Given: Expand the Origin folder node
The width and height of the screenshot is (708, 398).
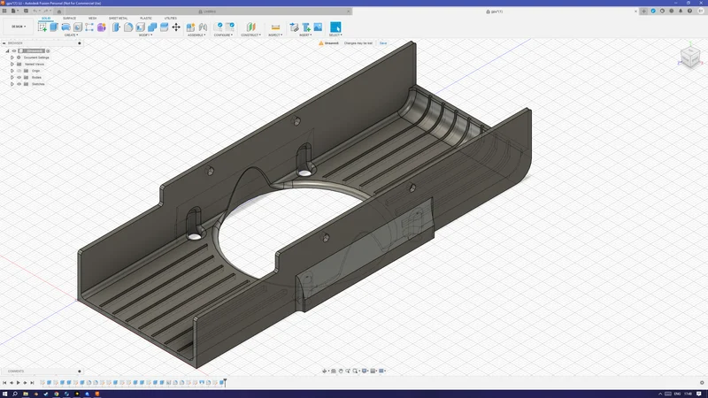Looking at the screenshot, I should point(12,71).
